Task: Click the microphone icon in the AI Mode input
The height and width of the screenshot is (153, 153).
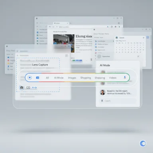Action: click(102, 101)
